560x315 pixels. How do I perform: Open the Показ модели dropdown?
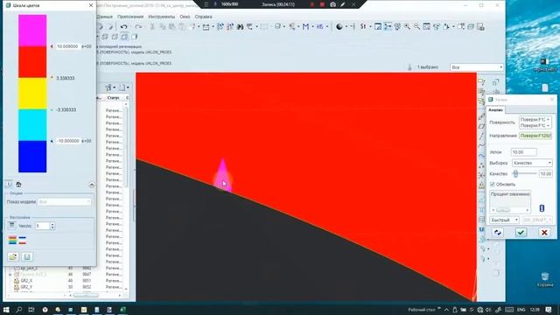[64, 202]
